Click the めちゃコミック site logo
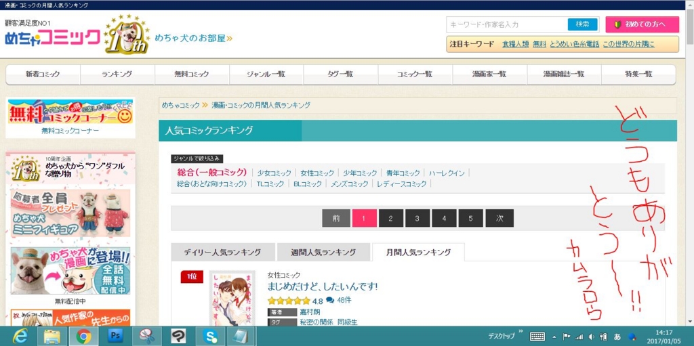This screenshot has height=346, width=694. pyautogui.click(x=53, y=37)
